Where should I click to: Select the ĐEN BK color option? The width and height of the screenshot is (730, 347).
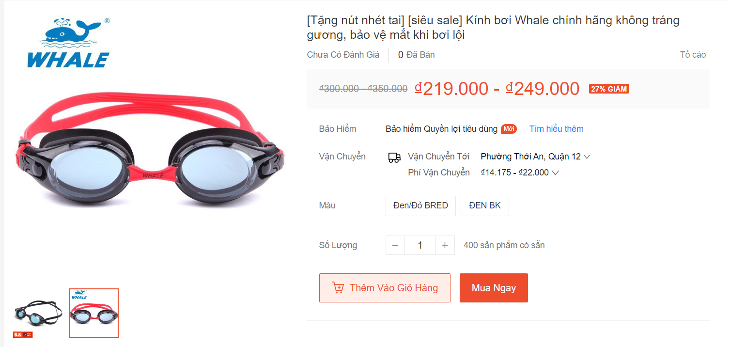(485, 205)
